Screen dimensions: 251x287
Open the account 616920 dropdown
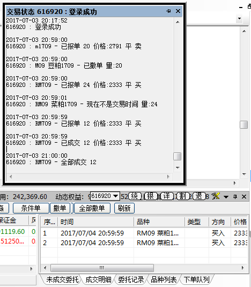tap(105, 196)
